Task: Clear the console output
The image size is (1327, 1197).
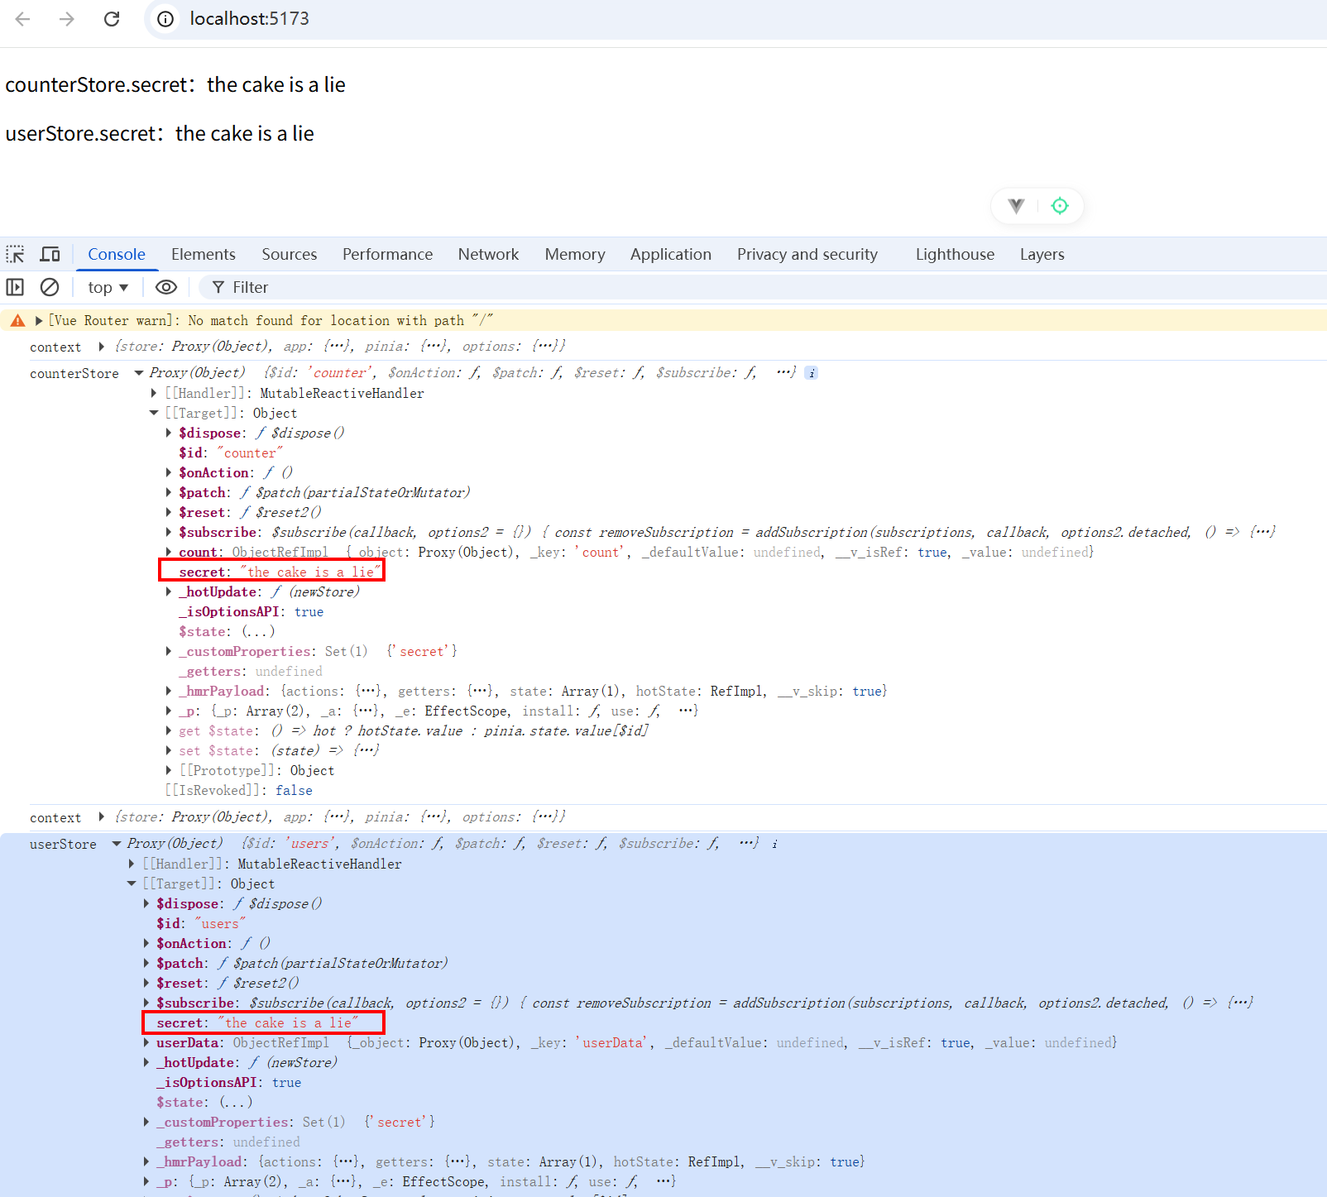Action: pyautogui.click(x=50, y=287)
